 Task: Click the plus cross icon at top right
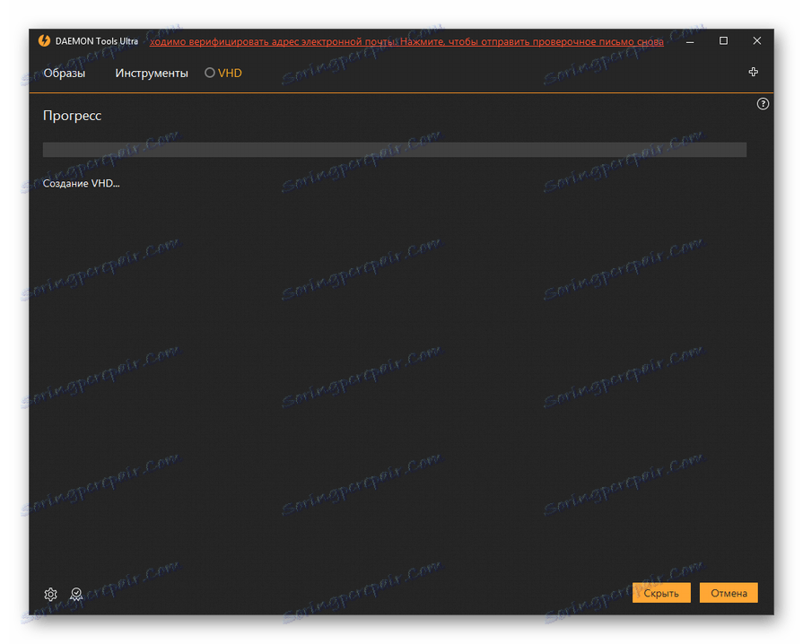coord(753,72)
